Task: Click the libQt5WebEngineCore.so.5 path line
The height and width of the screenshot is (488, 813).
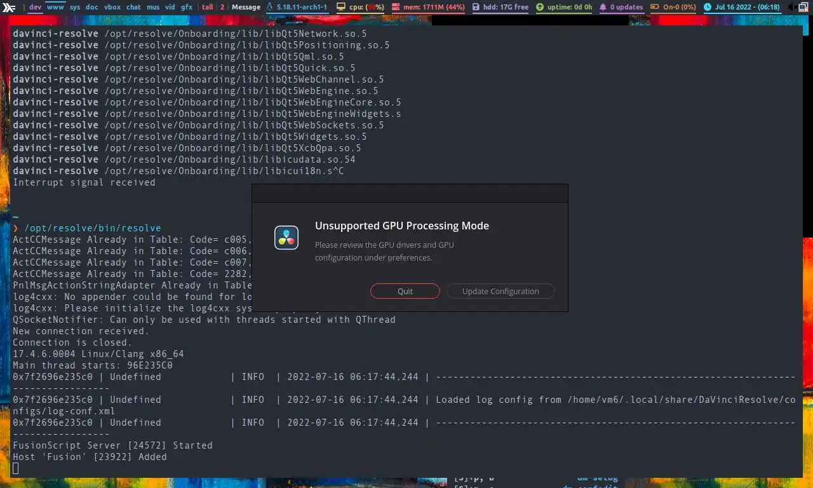Action: [x=206, y=102]
